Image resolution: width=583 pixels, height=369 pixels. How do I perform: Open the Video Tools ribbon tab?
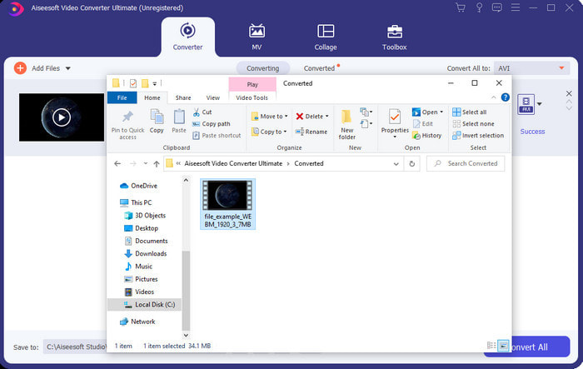(x=252, y=97)
